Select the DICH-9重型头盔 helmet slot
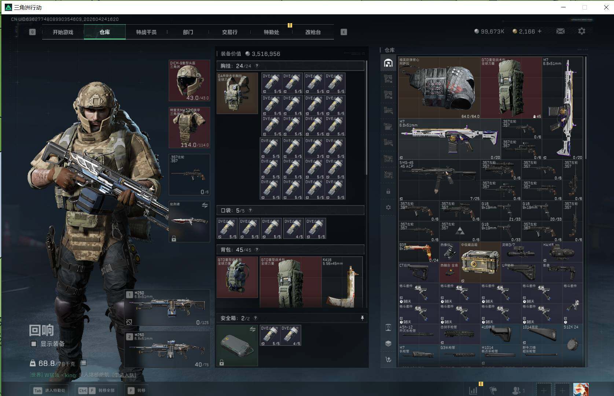Viewport: 614px width, 396px height. click(189, 80)
